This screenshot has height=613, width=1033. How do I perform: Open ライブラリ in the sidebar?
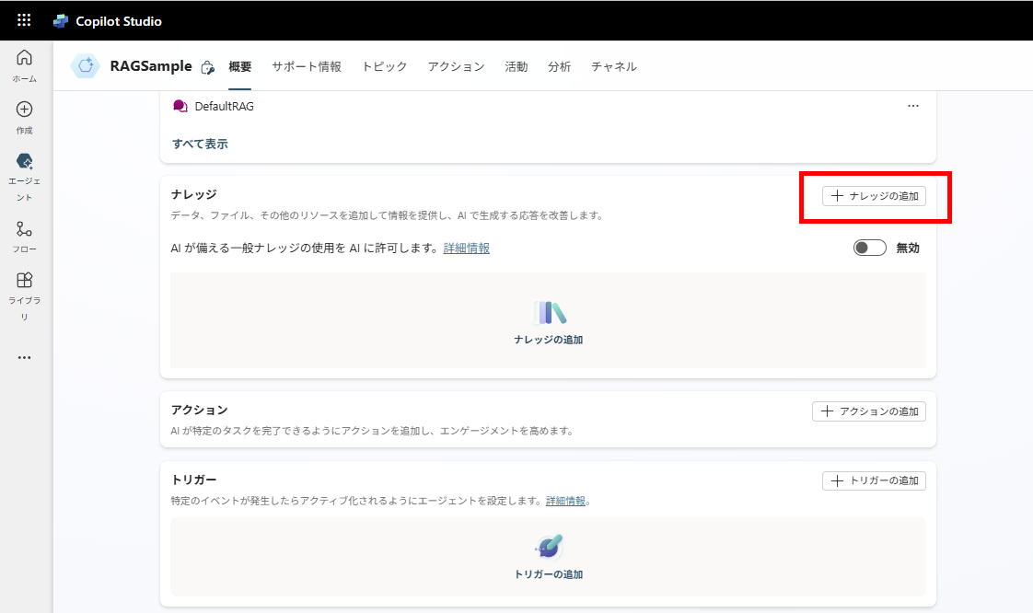[25, 296]
